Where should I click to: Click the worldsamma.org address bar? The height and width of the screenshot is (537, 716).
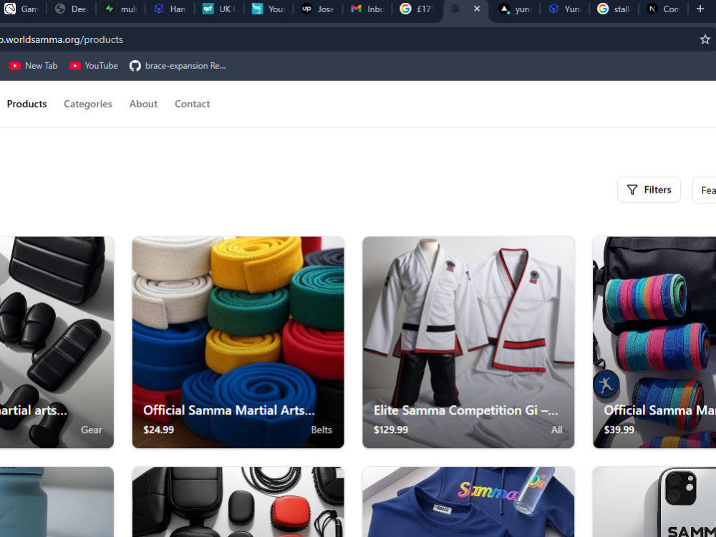(347, 39)
